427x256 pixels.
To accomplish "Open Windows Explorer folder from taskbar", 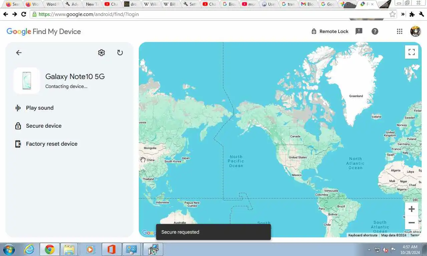I will point(69,249).
